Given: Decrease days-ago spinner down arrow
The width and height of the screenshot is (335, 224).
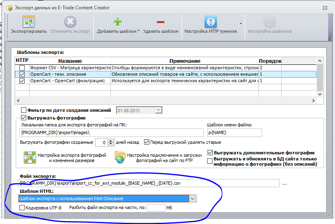Looking at the screenshot, I should (x=110, y=144).
